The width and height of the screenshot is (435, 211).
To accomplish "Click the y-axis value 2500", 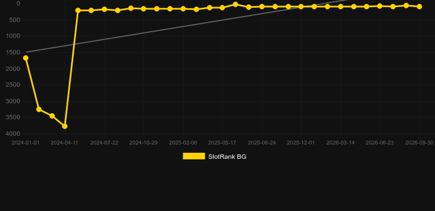I will (13, 85).
